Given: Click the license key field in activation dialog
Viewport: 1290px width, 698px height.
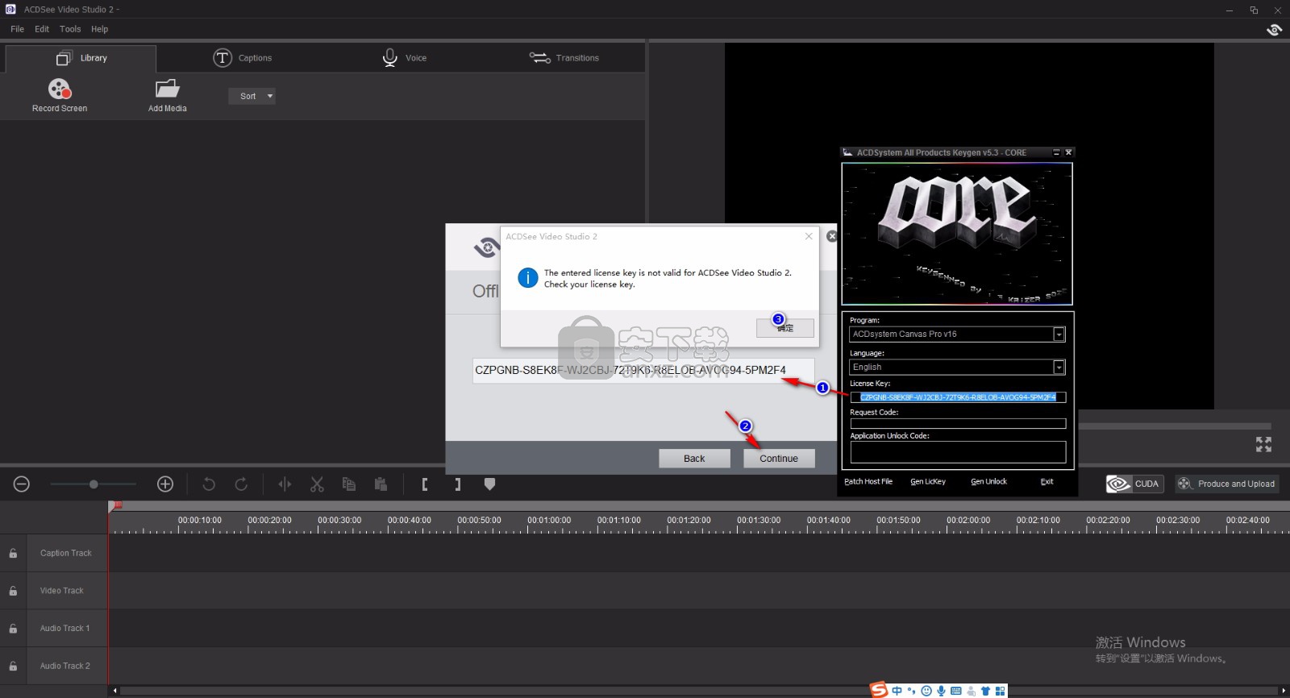Looking at the screenshot, I should 643,370.
